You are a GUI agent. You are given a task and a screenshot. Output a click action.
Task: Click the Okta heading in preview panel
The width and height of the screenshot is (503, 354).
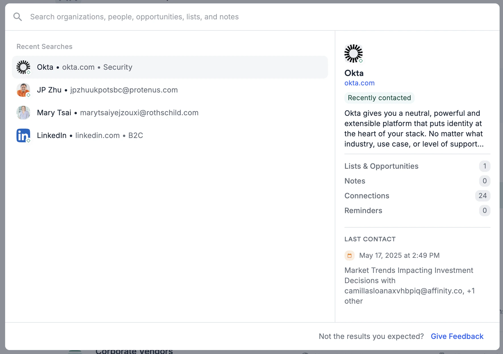[x=354, y=73]
